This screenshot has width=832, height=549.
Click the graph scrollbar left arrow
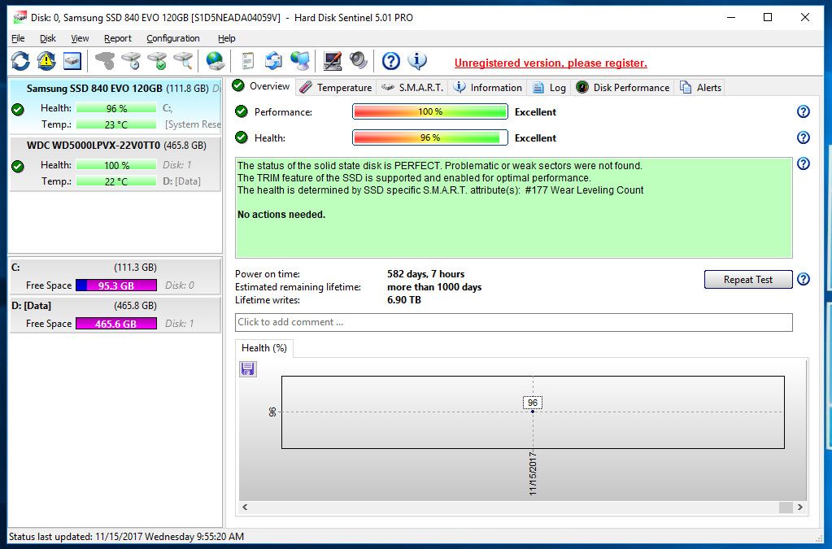[245, 507]
